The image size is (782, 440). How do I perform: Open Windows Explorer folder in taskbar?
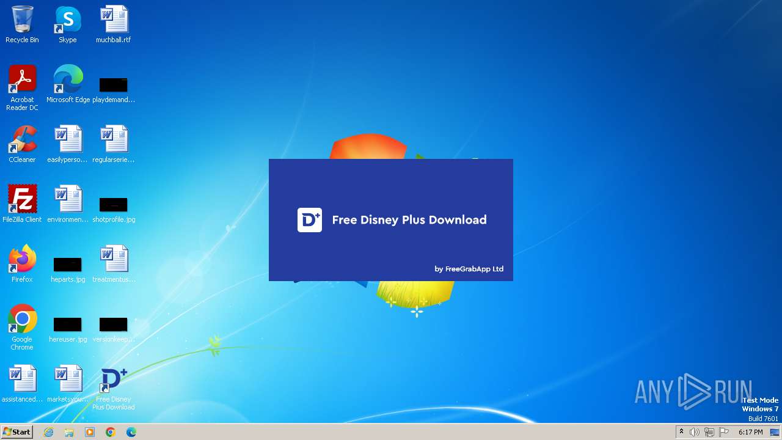69,432
